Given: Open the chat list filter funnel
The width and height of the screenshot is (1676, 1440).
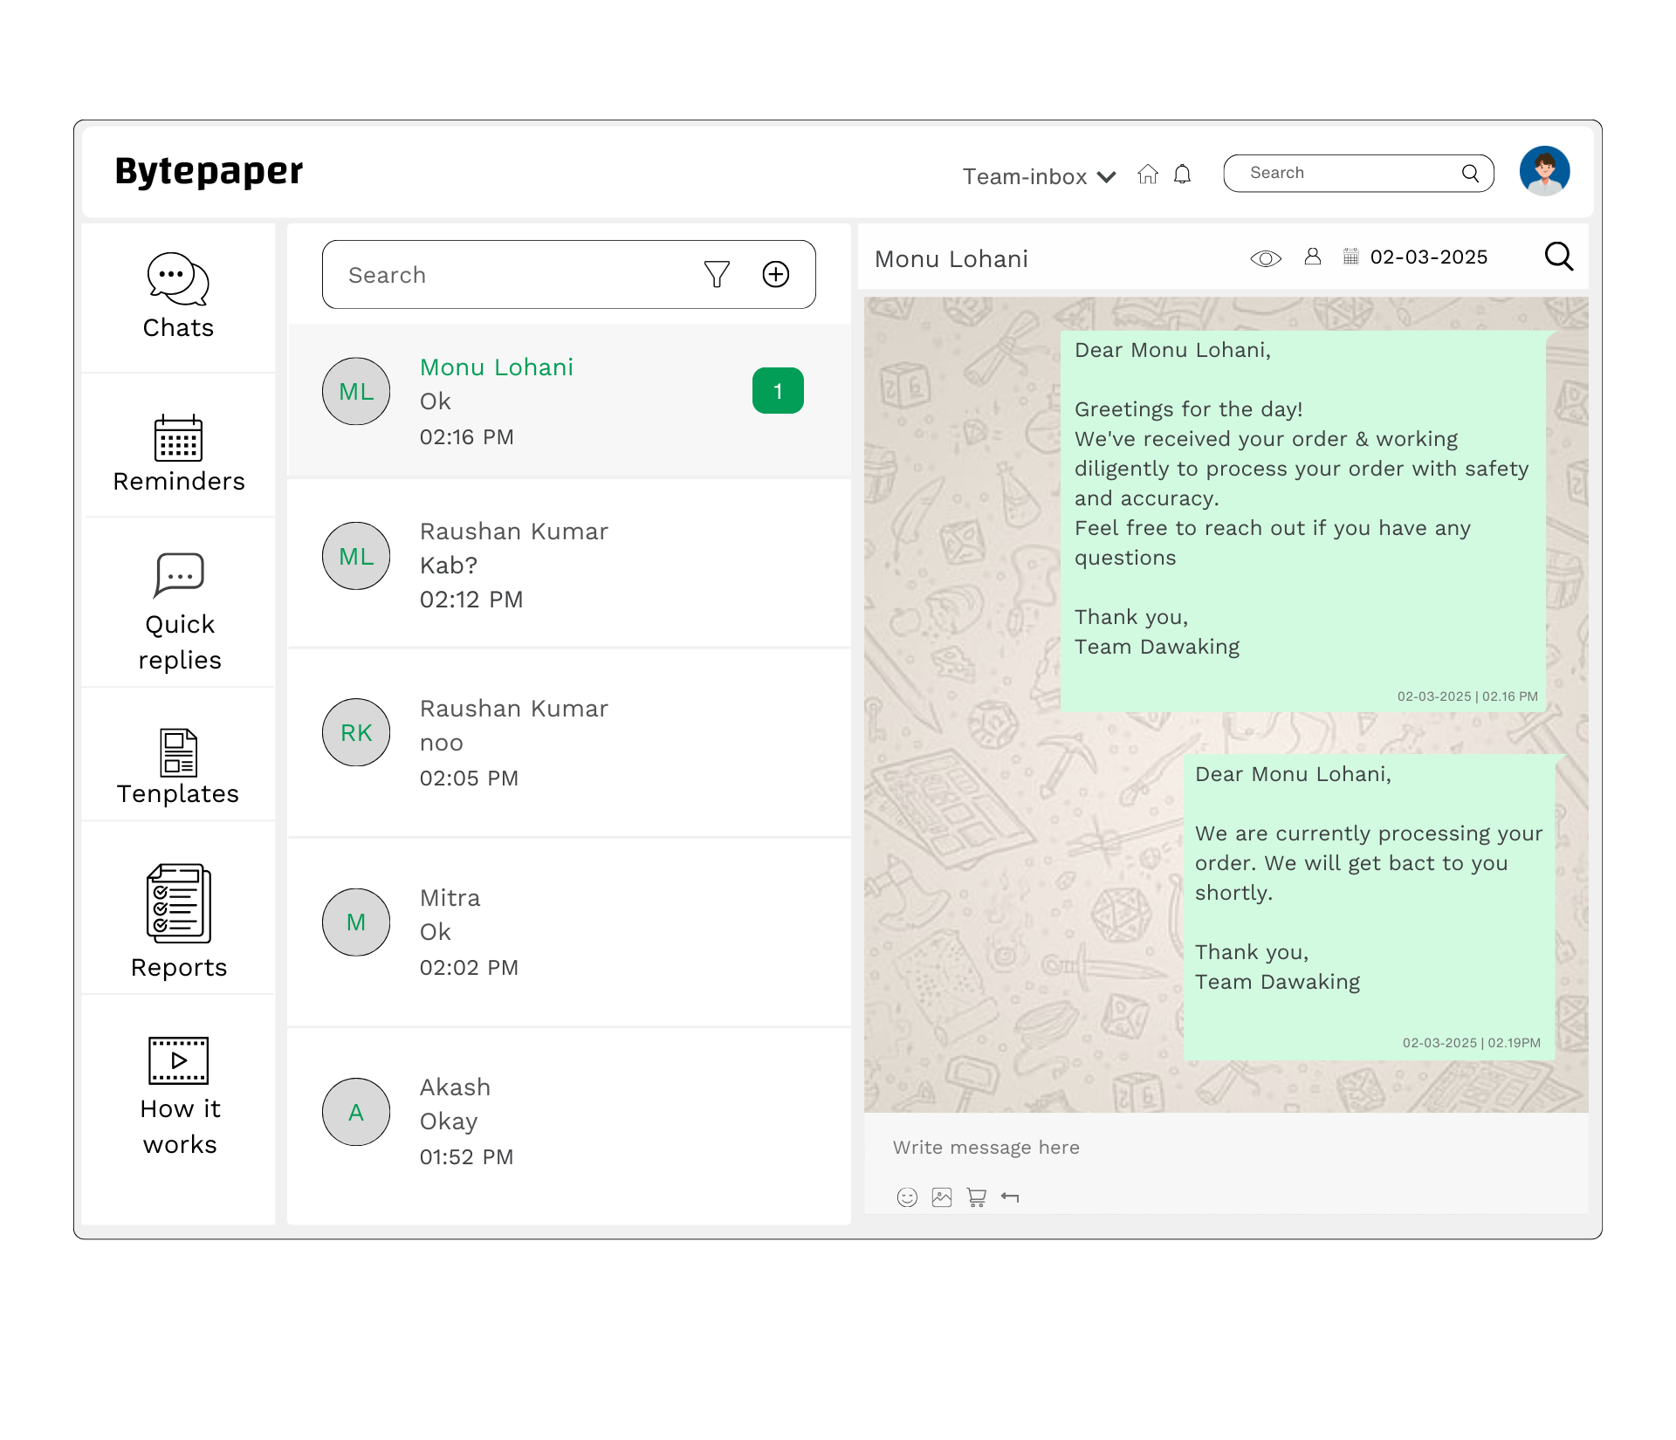Looking at the screenshot, I should point(717,274).
